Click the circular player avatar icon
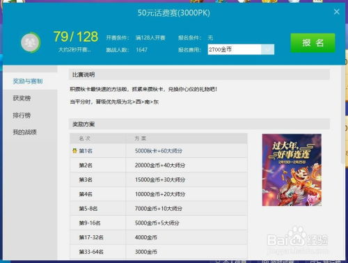The width and height of the screenshot is (348, 263). click(31, 42)
